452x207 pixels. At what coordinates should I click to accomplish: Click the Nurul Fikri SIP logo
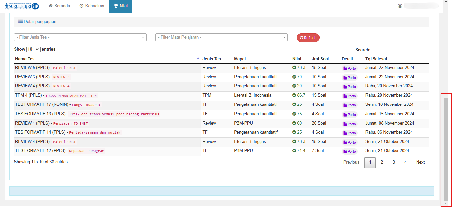coord(22,6)
